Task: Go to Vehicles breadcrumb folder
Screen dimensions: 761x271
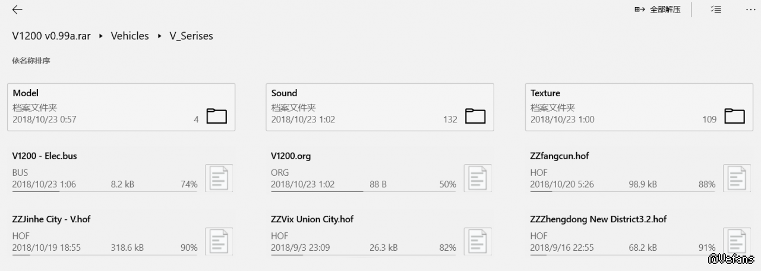Action: point(130,36)
